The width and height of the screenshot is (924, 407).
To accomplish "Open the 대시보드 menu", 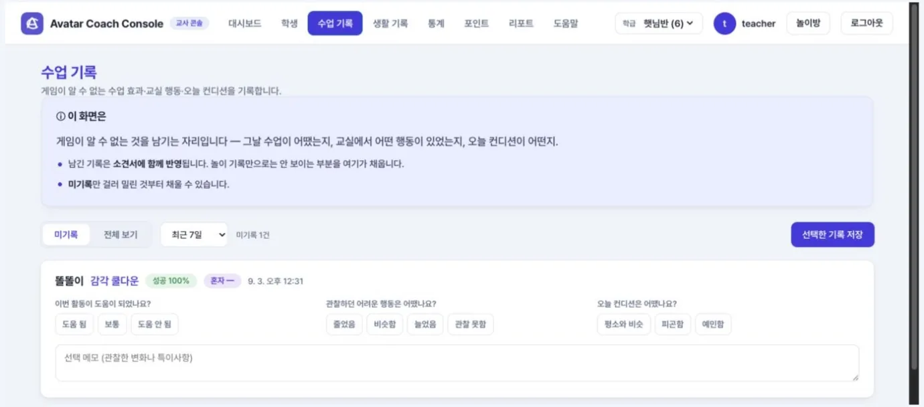I will [244, 23].
